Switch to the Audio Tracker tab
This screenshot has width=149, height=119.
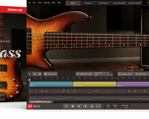click(x=134, y=3)
